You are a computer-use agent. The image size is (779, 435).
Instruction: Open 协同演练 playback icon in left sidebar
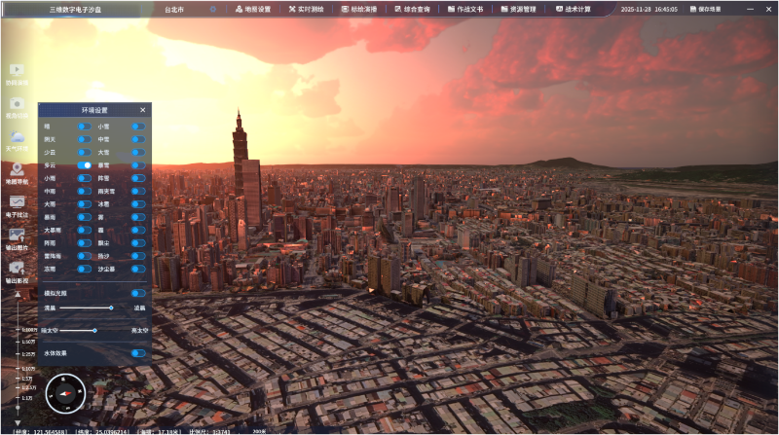[x=17, y=69]
